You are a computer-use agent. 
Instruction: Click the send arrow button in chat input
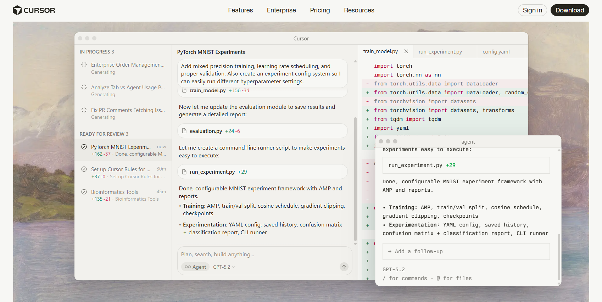(x=344, y=267)
